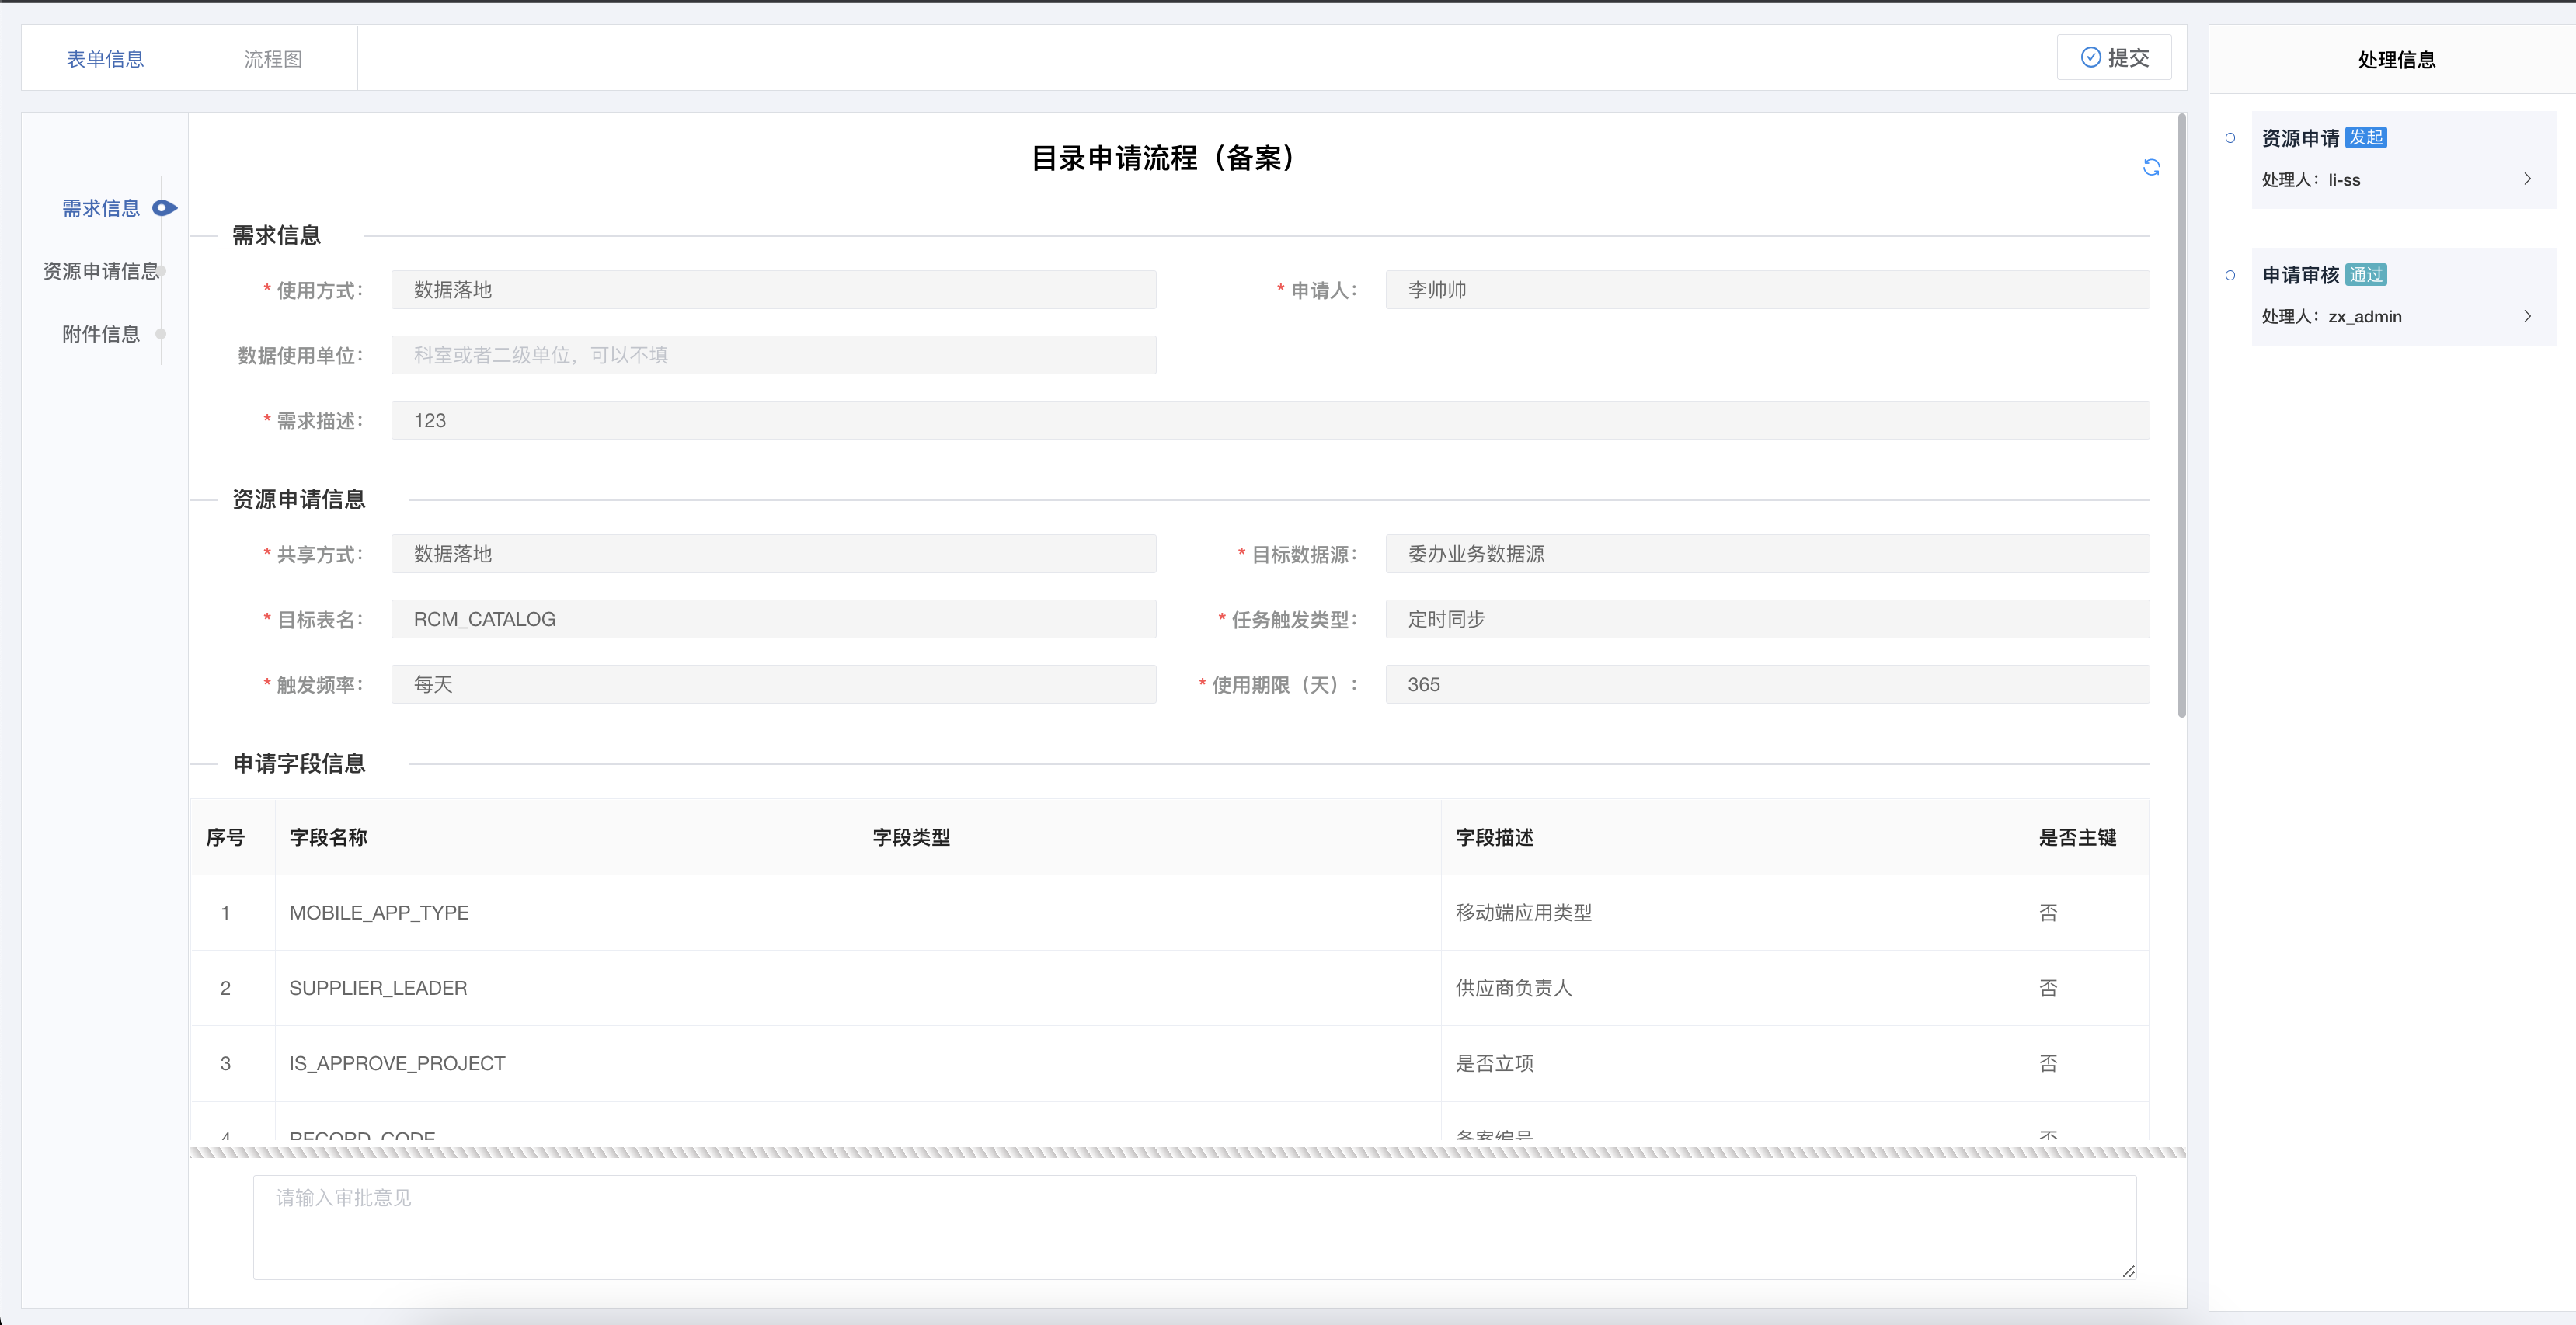Screen dimensions: 2576x1325
Task: Click the vertical scrollbar of the form
Action: point(2181,415)
